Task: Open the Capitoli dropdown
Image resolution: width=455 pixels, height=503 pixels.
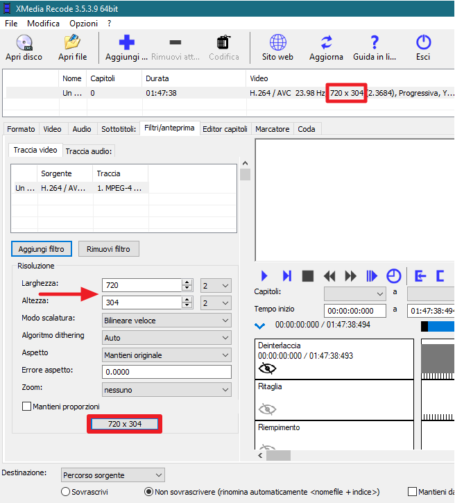Action: tap(355, 293)
